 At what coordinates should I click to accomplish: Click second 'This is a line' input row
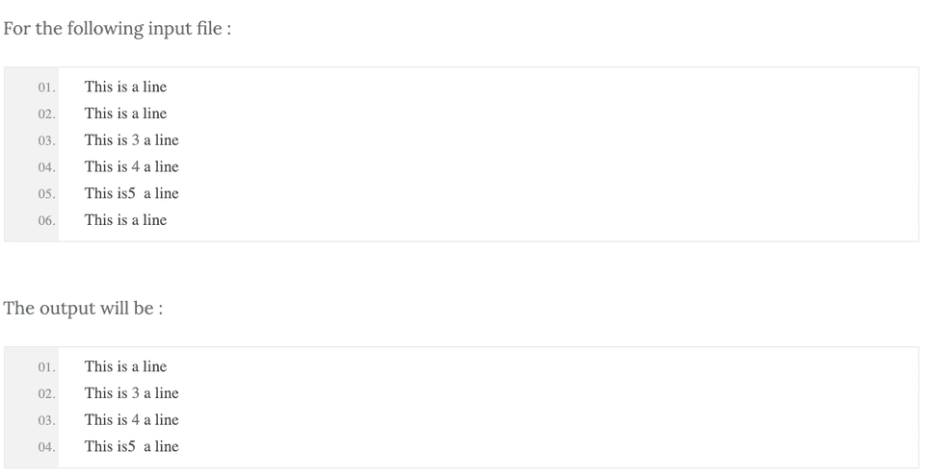pos(125,113)
